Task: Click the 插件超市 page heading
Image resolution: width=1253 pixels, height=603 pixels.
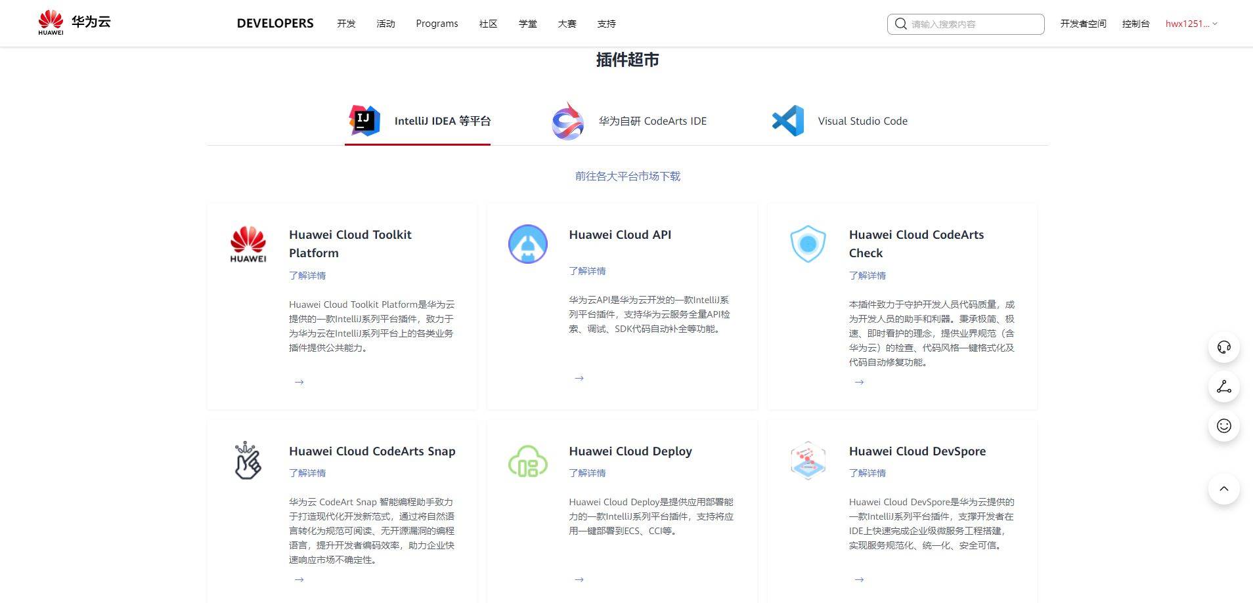Action: [x=627, y=60]
